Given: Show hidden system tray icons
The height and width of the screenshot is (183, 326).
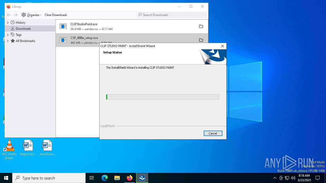Looking at the screenshot, I should [x=275, y=178].
